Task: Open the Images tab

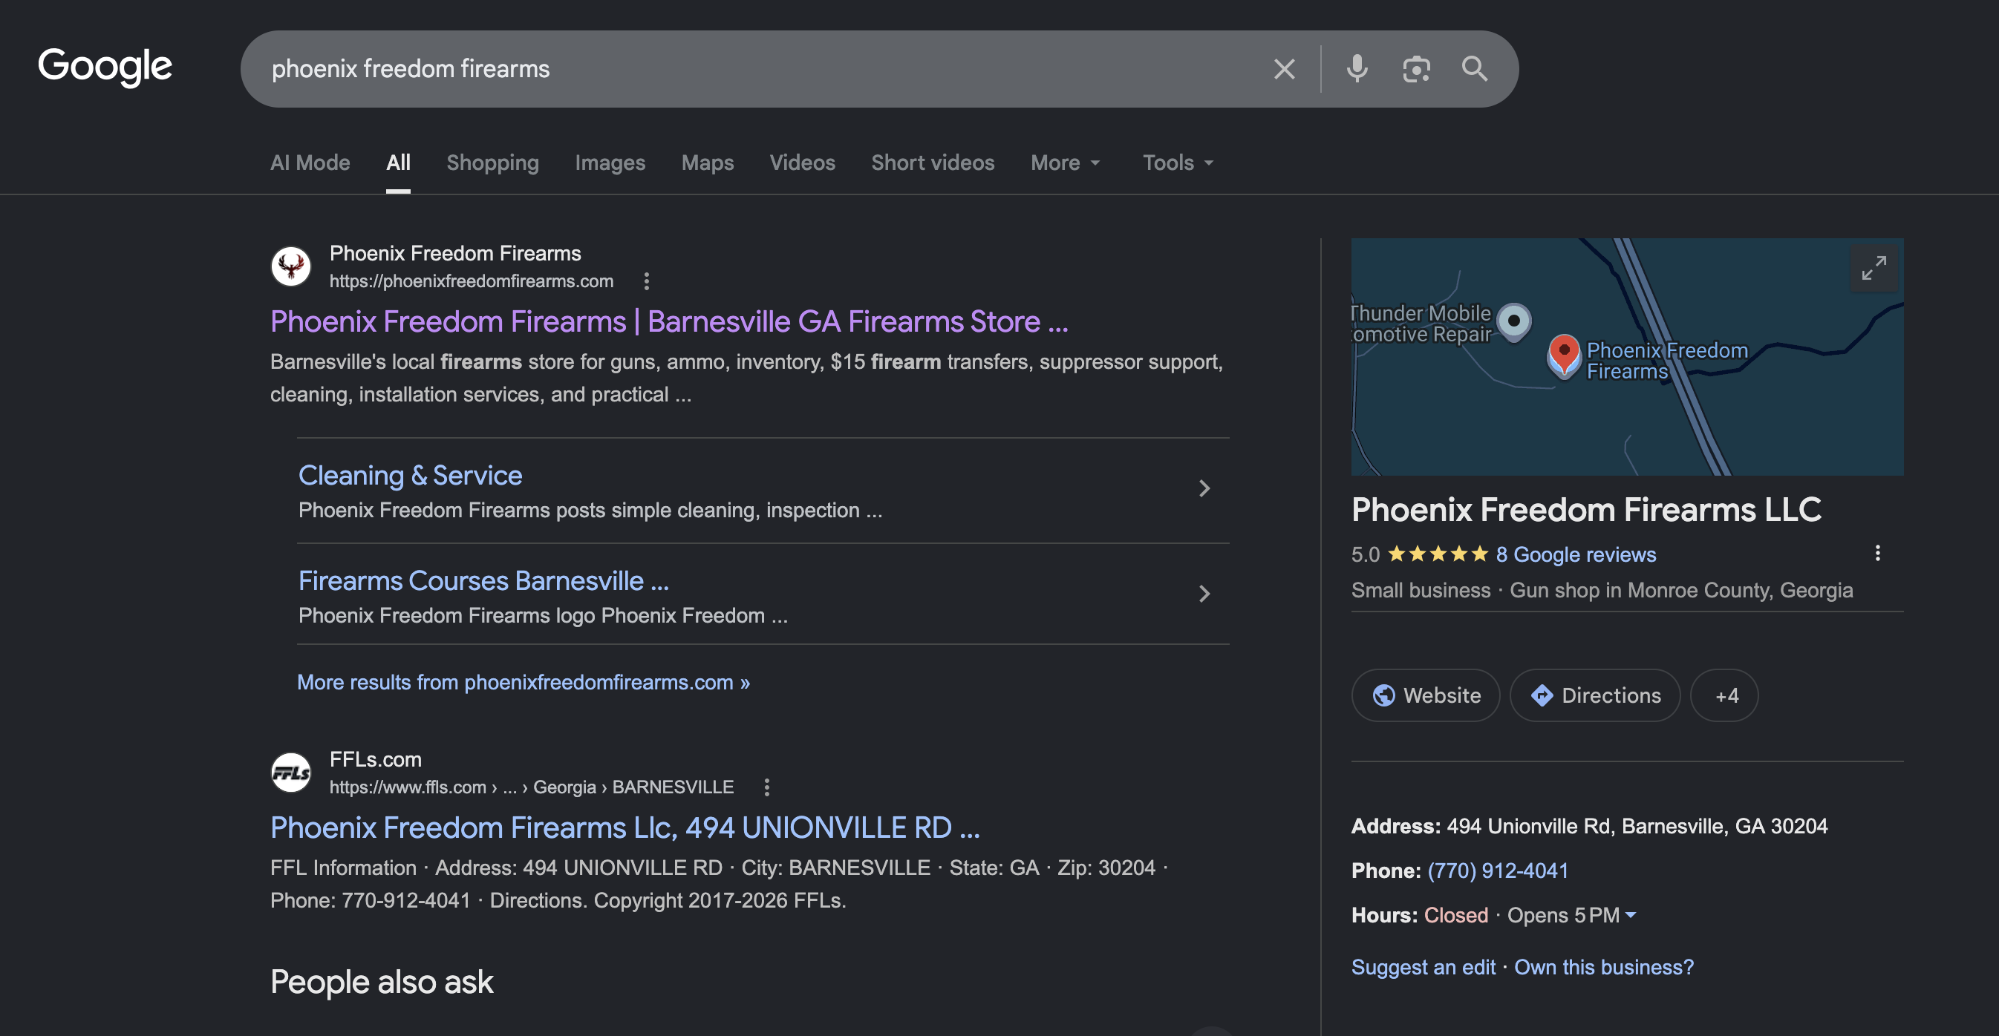Action: tap(610, 162)
